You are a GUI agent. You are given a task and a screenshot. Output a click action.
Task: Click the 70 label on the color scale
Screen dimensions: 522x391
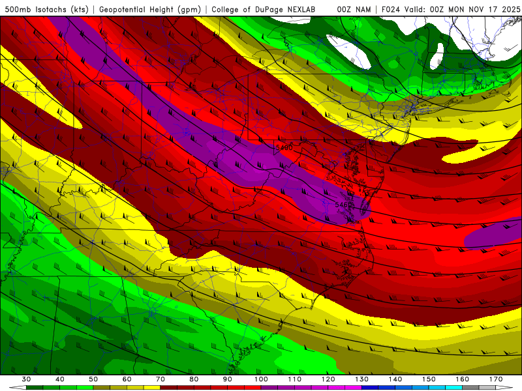click(161, 379)
